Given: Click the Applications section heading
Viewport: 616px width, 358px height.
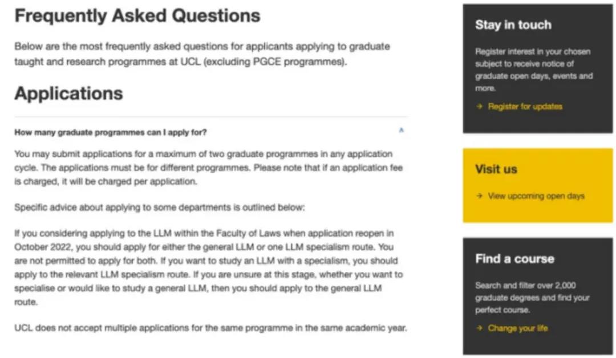Looking at the screenshot, I should pos(68,93).
